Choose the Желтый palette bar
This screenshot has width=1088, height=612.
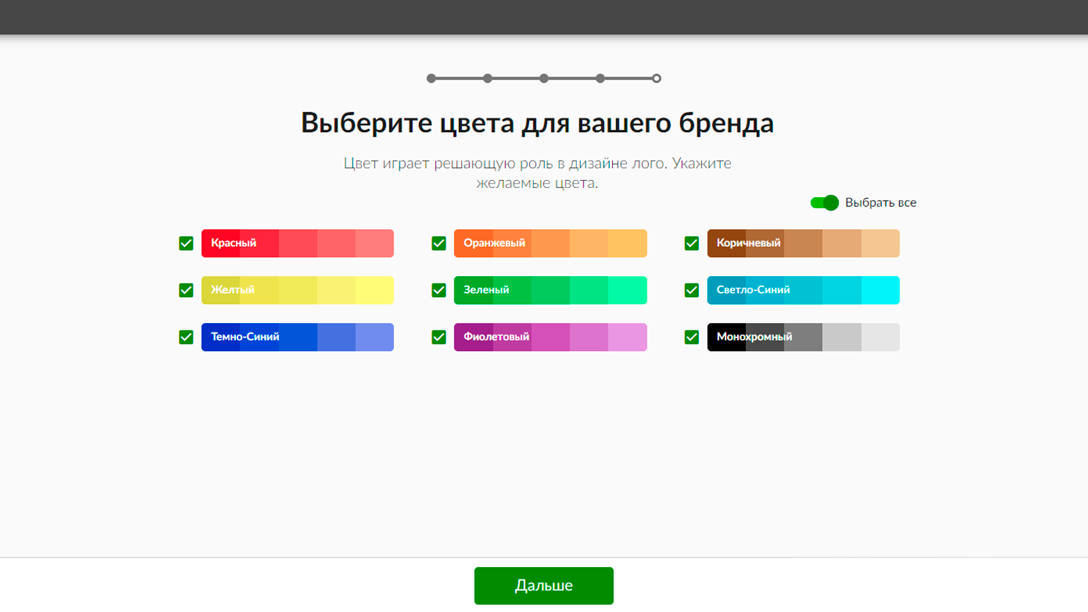pyautogui.click(x=297, y=290)
